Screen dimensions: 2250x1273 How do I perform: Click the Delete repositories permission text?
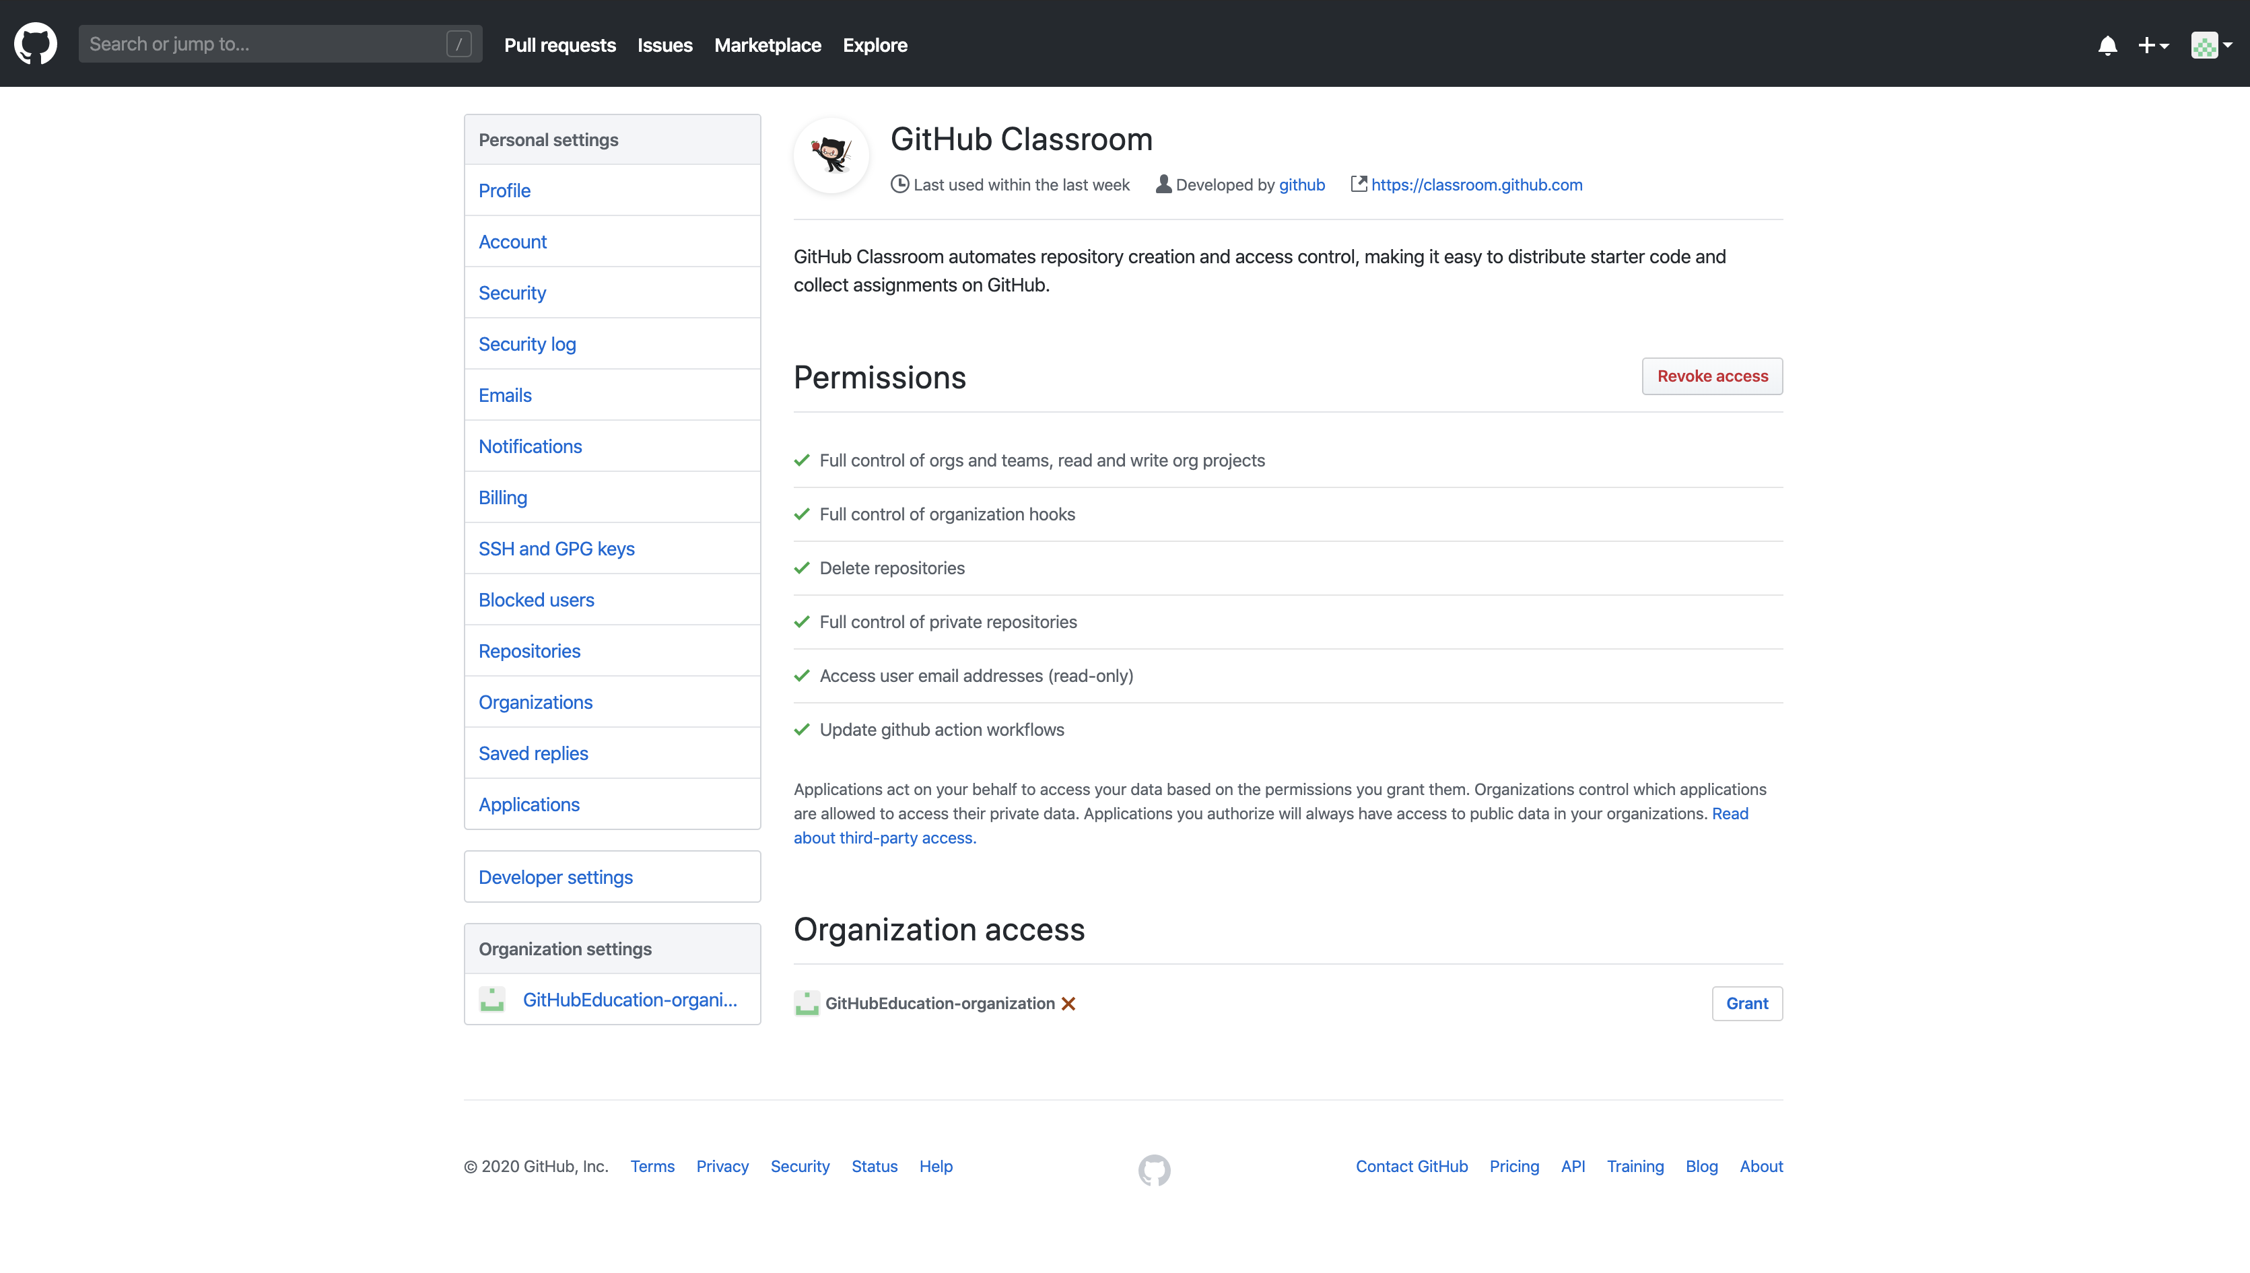pos(891,568)
